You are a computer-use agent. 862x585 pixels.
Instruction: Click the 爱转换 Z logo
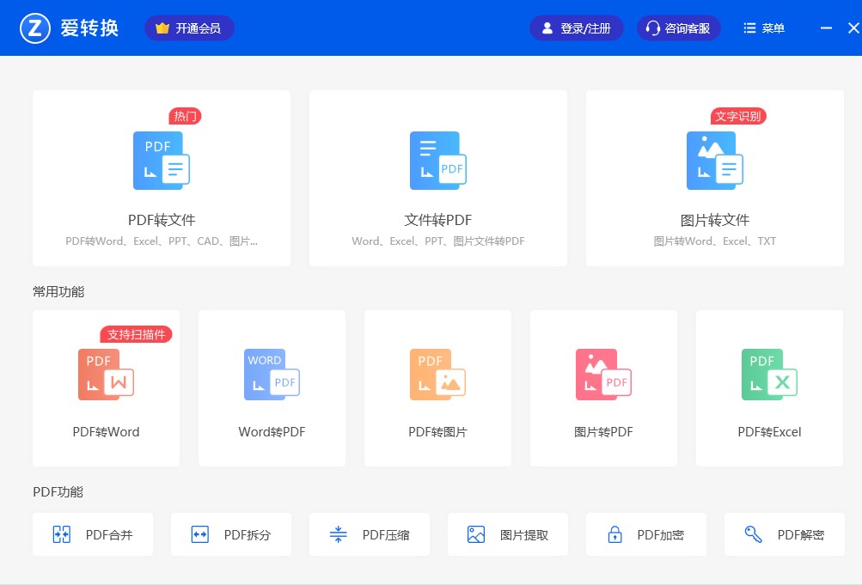pyautogui.click(x=35, y=27)
